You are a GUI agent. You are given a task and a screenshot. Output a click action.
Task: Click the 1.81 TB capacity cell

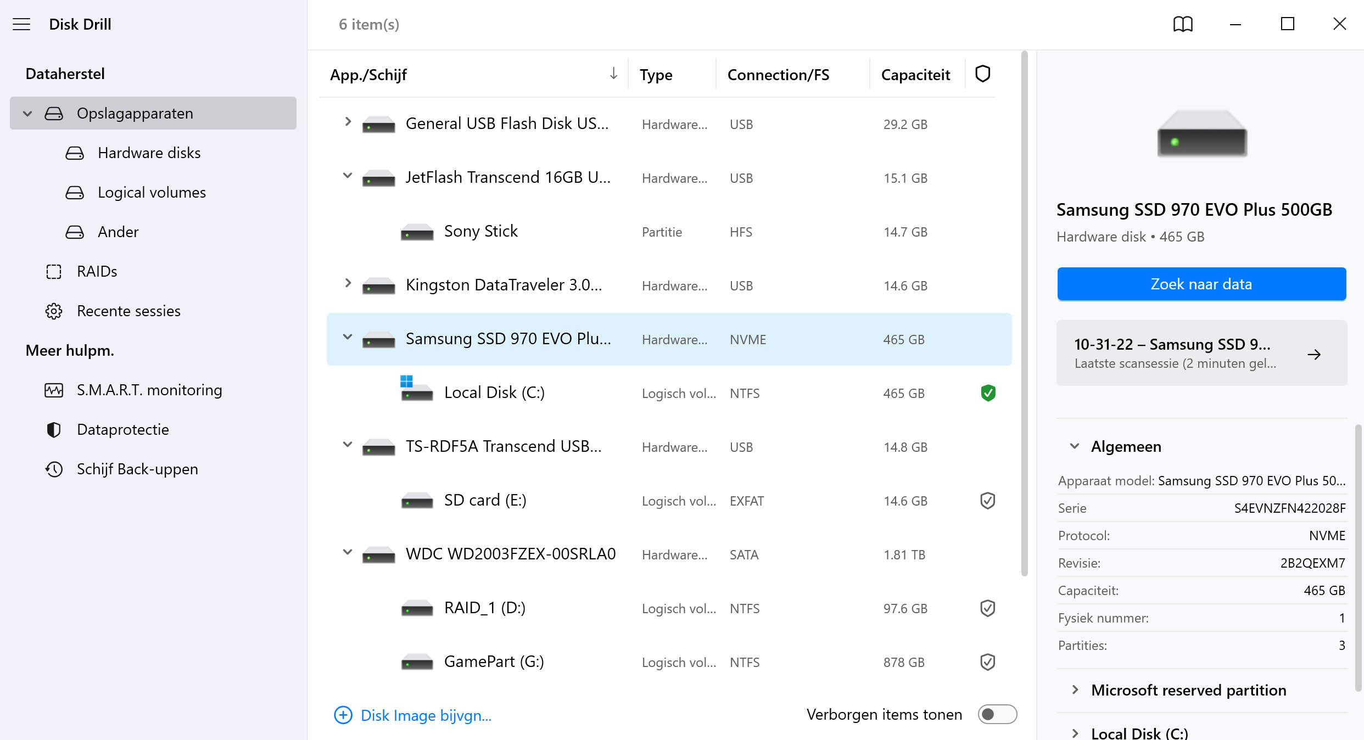point(904,554)
